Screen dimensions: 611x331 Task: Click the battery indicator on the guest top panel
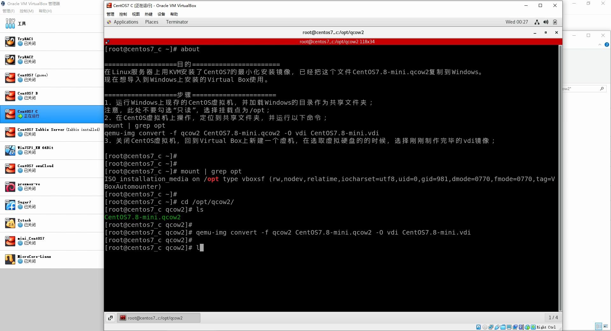pos(555,22)
